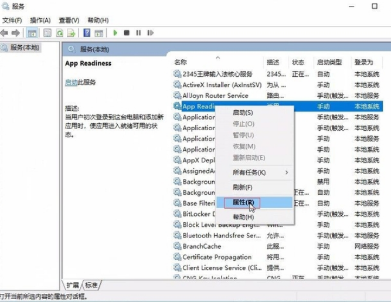Click the green Refresh toolbar icon
This screenshot has height=302, width=391.
tap(60, 33)
